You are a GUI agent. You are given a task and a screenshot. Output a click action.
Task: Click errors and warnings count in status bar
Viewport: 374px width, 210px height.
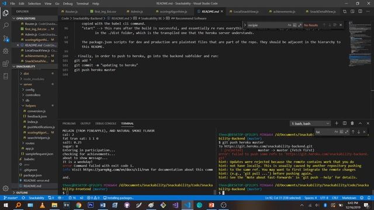click(93, 198)
